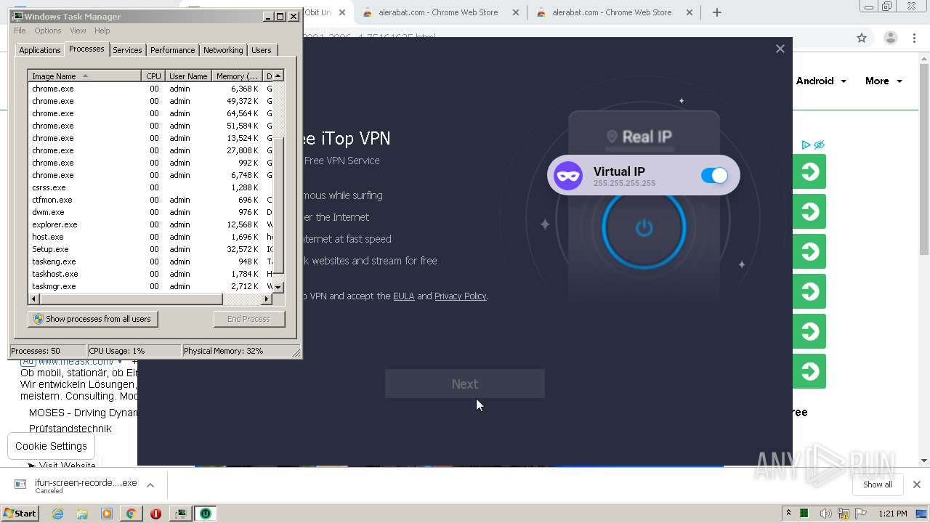Open the File menu in Task Manager

point(20,31)
